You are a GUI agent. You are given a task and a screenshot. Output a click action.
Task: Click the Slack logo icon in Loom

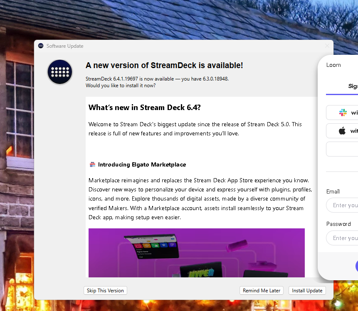click(343, 113)
